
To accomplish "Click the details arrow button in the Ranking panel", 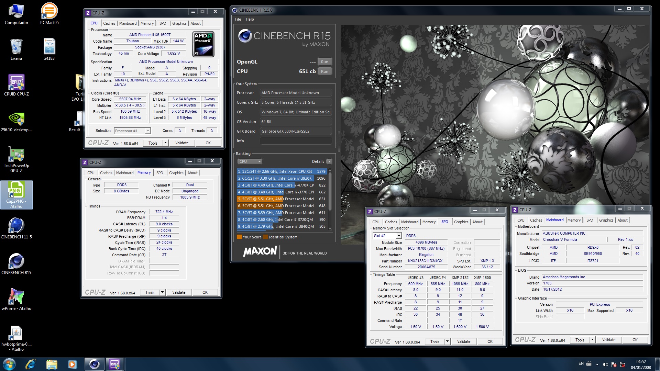I will (x=329, y=161).
